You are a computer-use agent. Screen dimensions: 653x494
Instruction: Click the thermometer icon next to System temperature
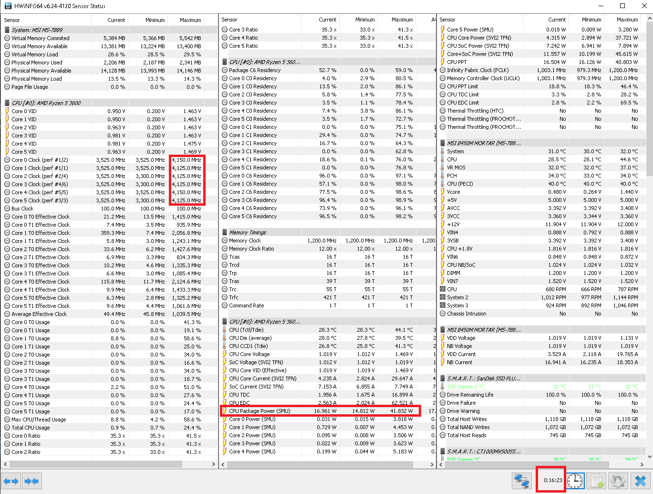(x=443, y=151)
